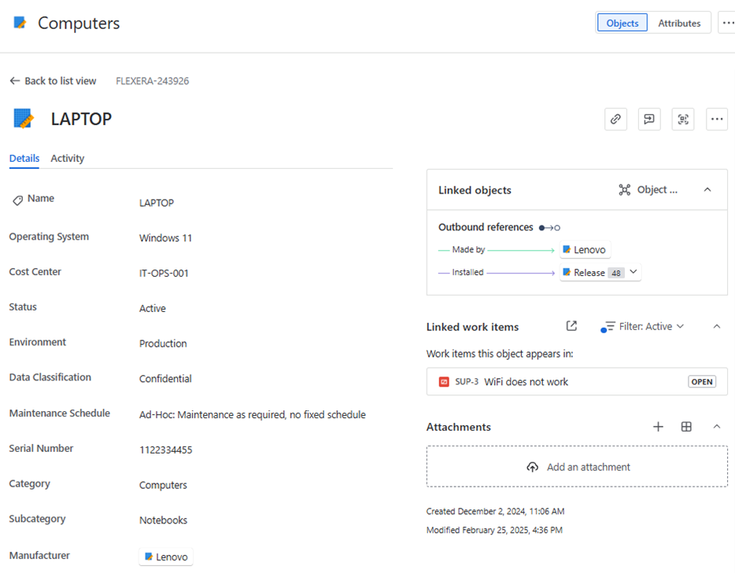Select the Details tab
This screenshot has width=735, height=573.
point(24,158)
